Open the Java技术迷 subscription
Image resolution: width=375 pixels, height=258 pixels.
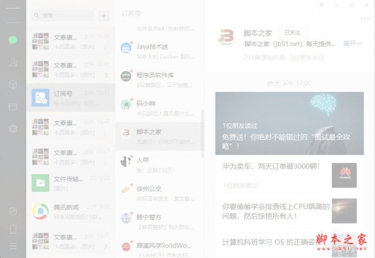tap(159, 51)
